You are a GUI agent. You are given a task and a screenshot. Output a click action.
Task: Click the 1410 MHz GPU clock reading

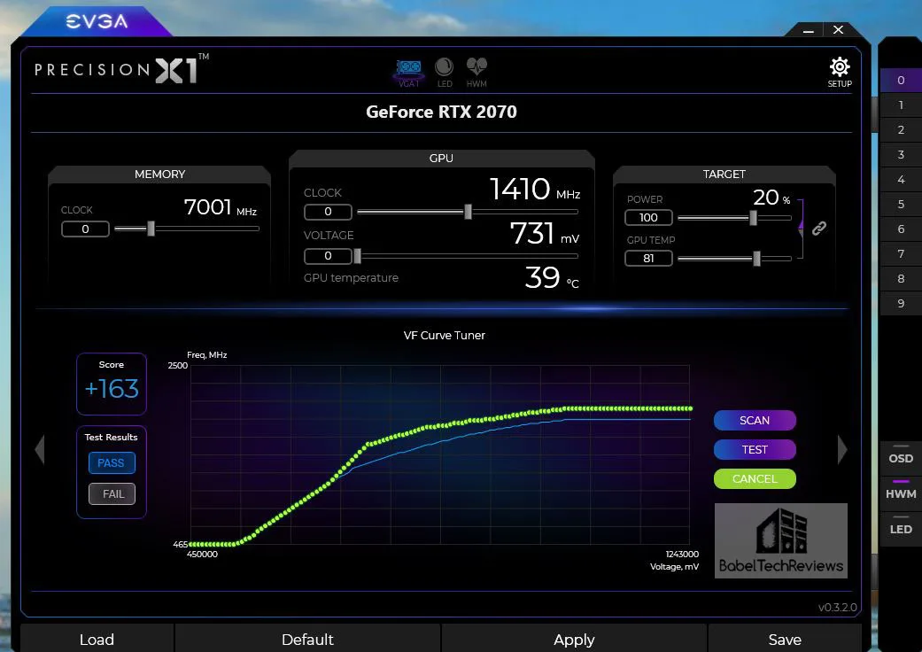534,190
